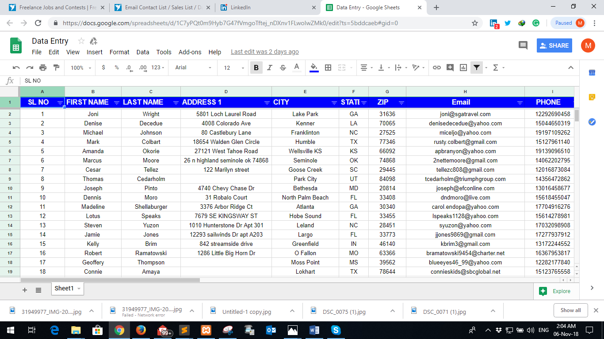Insert a chart from the toolbar
Screen dimensions: 604x339
pyautogui.click(x=463, y=68)
